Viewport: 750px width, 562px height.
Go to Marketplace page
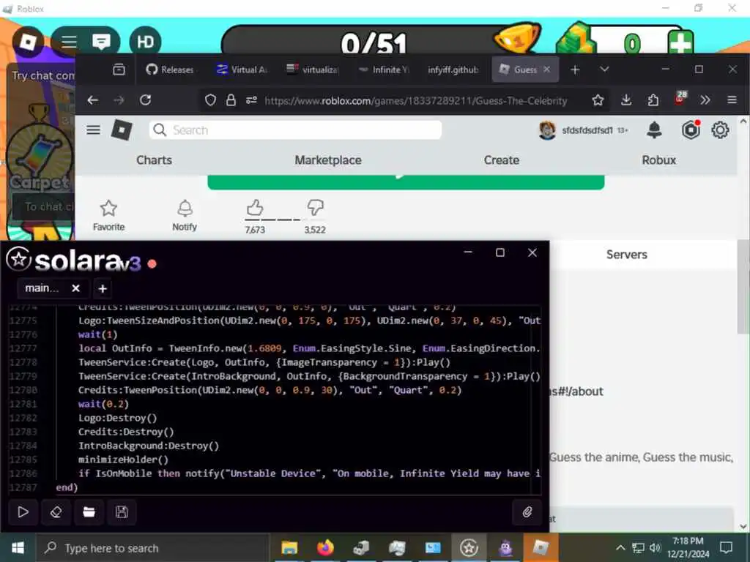coord(328,160)
